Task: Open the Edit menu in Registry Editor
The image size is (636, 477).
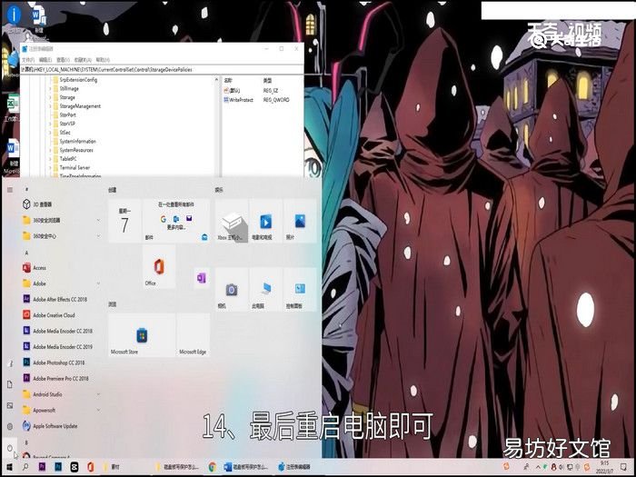Action: pyautogui.click(x=45, y=60)
